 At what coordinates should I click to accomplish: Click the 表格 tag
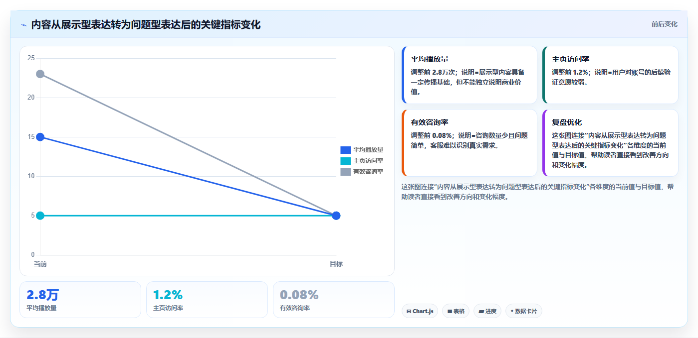coord(456,311)
